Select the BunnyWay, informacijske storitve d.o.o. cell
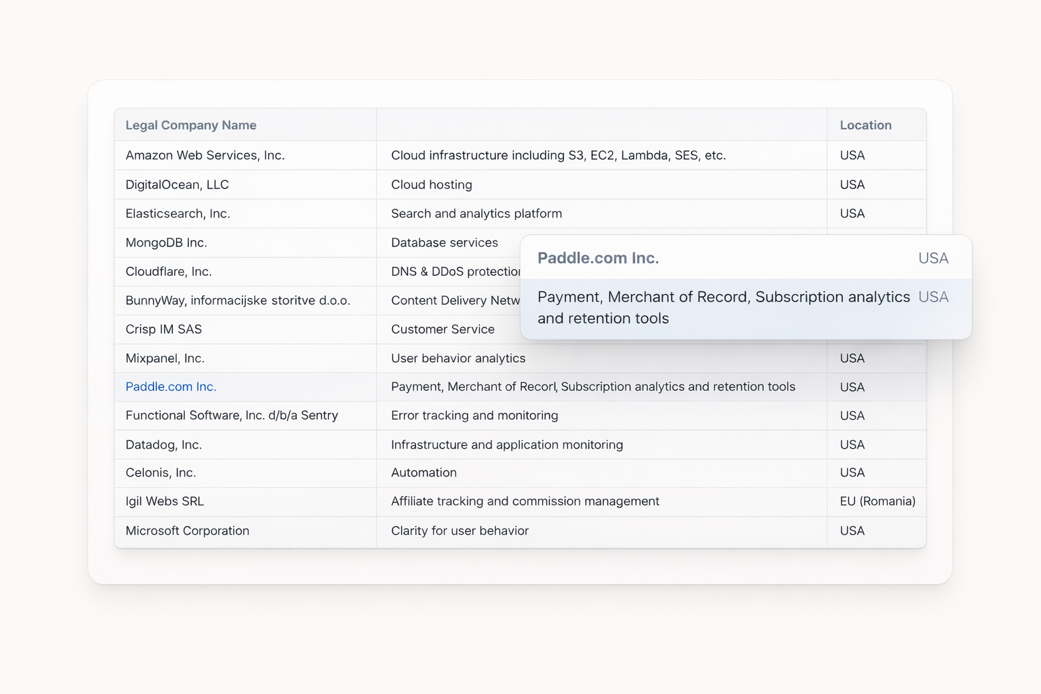 (x=238, y=300)
